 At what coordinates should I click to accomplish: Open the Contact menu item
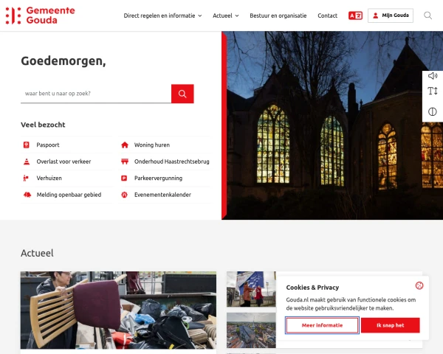point(327,15)
